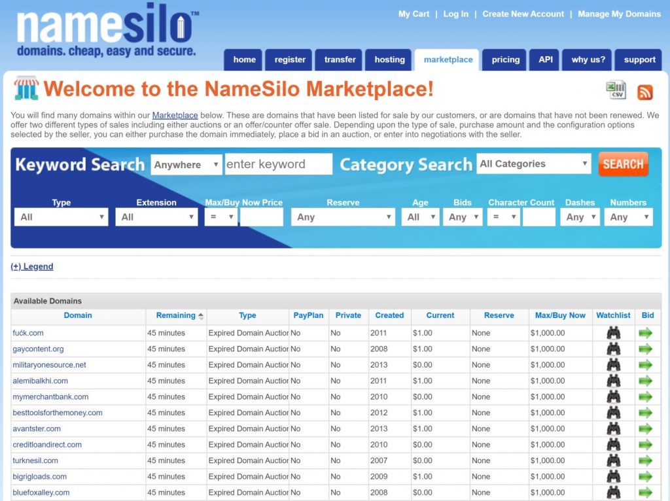Bid on militaryonesource.net with green arrow
This screenshot has width=670, height=501.
646,365
